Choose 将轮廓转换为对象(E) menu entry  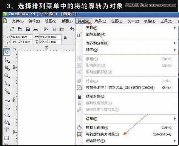point(102,134)
